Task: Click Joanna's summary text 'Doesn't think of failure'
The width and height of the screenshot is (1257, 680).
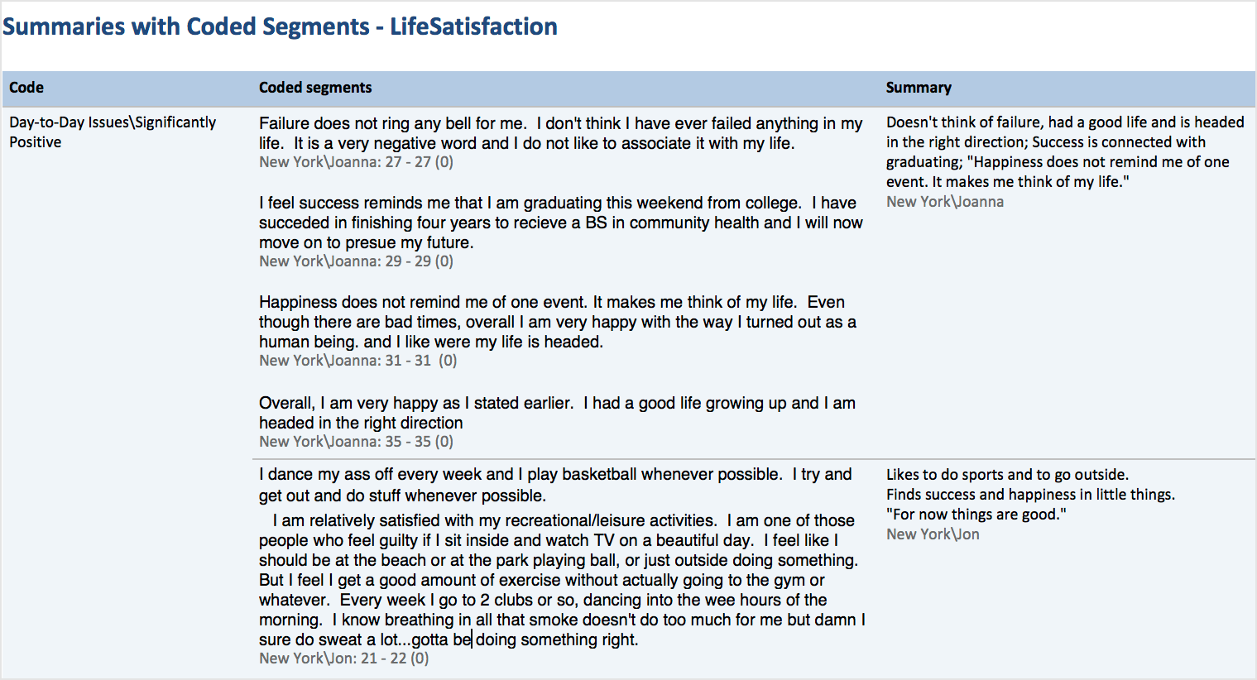Action: [x=1065, y=152]
